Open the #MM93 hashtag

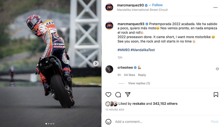pyautogui.click(x=123, y=50)
